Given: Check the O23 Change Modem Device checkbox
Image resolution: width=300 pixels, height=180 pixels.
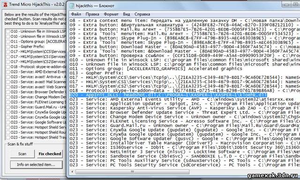Looking at the screenshot, I should [8, 97].
